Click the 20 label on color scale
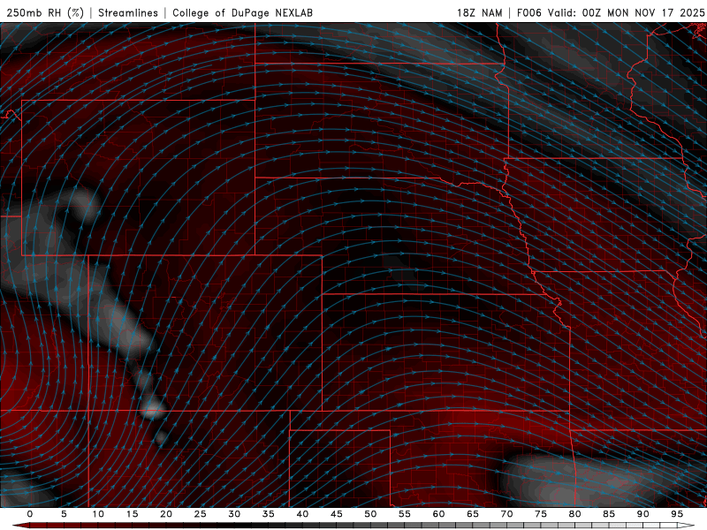Viewport: 707px width, 530px height. click(x=166, y=514)
